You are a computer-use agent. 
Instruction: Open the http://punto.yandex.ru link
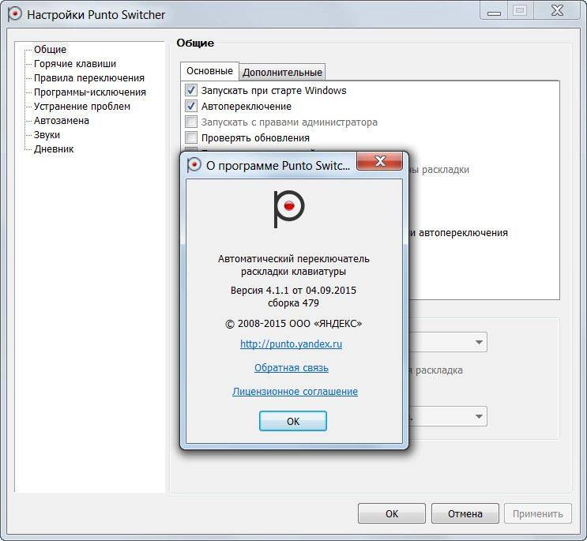(291, 344)
